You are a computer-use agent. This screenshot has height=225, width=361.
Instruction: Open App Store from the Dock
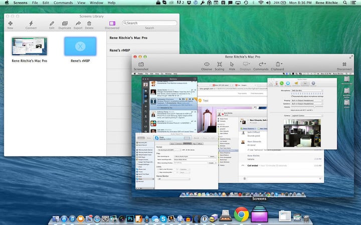click(64, 219)
